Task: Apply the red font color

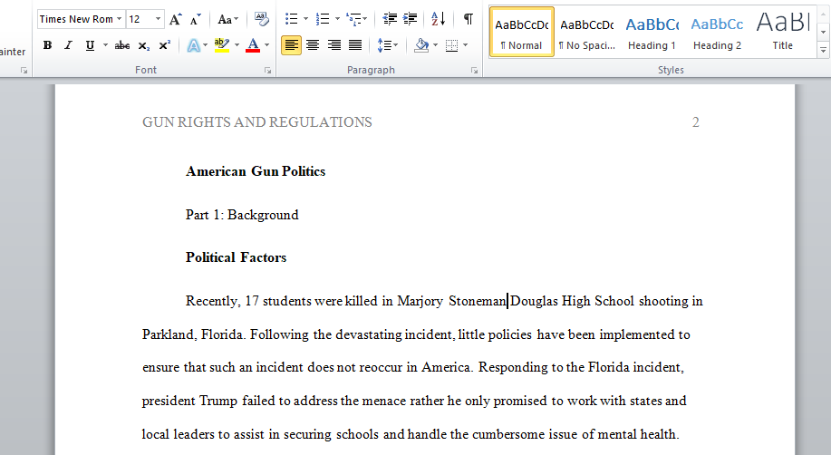Action: coord(253,45)
